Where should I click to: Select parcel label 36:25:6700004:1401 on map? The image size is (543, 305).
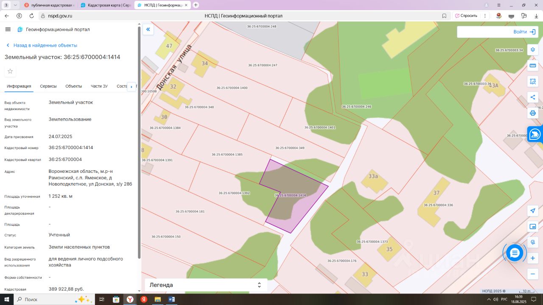tap(320, 128)
